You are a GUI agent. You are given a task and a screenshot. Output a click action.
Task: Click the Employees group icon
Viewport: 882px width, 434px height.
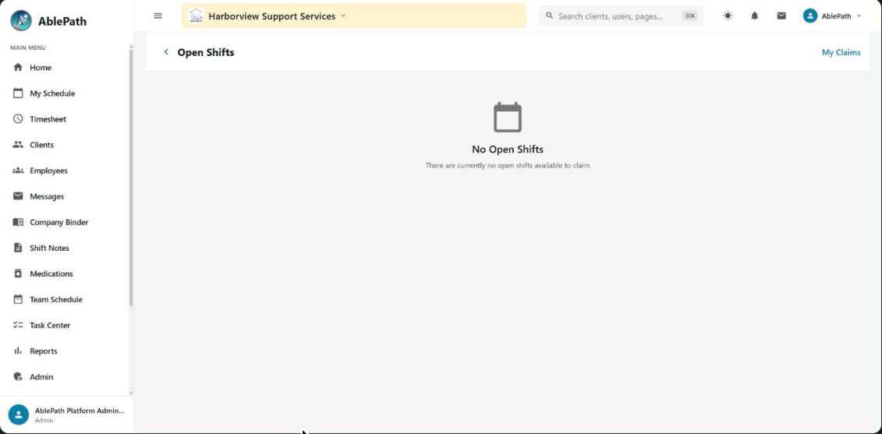pyautogui.click(x=18, y=171)
